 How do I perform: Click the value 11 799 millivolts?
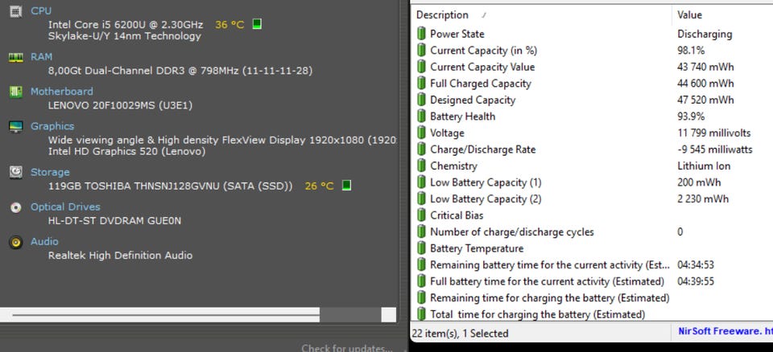[714, 133]
